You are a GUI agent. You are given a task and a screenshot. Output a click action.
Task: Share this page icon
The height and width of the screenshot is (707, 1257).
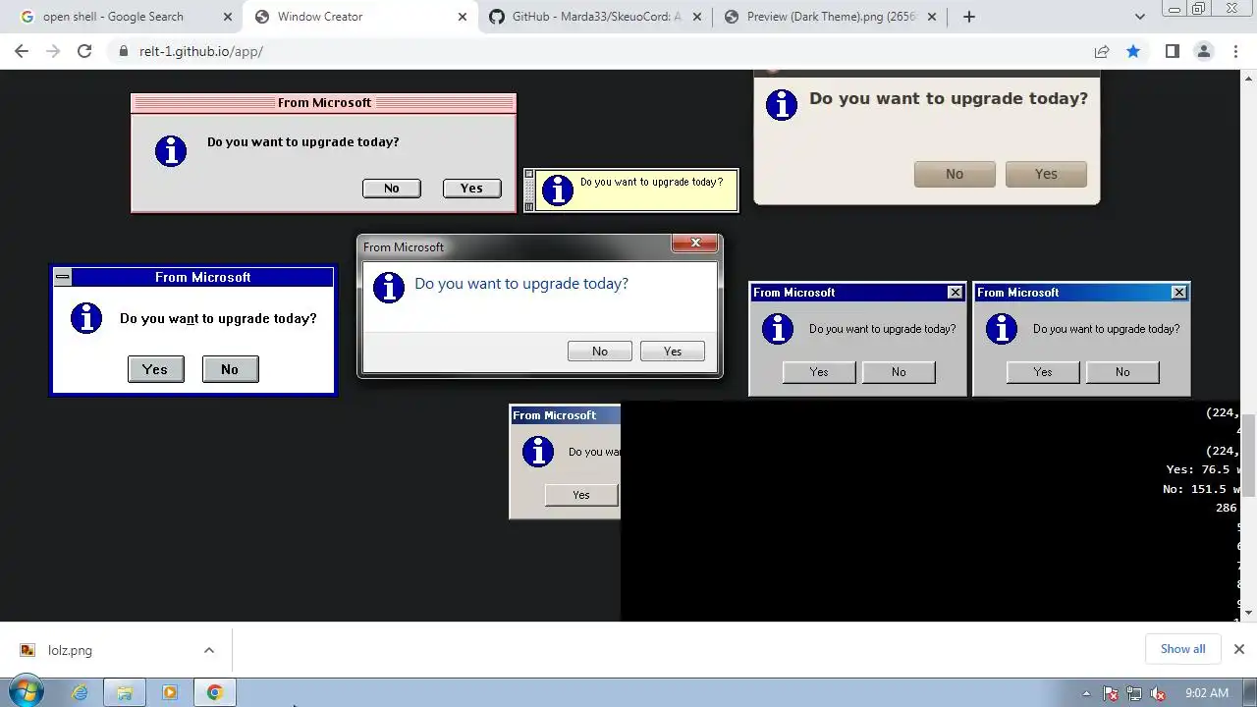click(x=1102, y=51)
